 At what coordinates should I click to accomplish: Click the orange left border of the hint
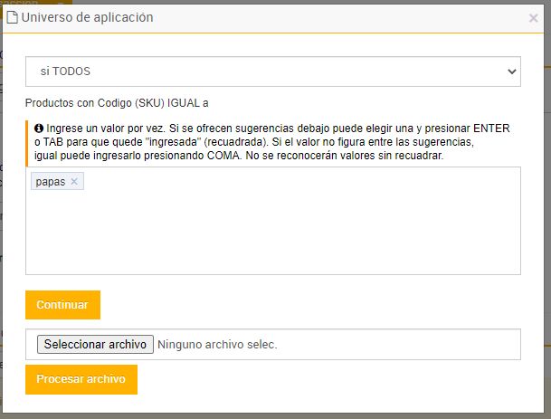coord(27,143)
